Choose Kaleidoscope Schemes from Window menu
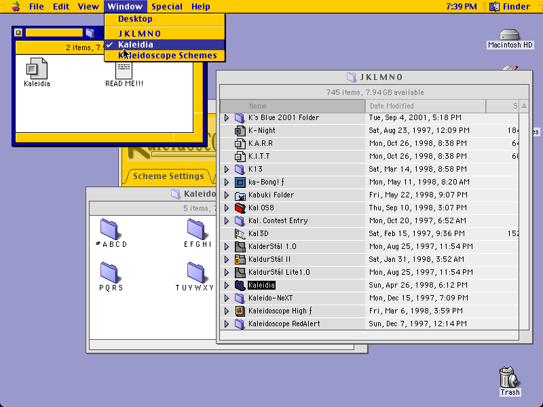The width and height of the screenshot is (543, 407). tap(165, 56)
